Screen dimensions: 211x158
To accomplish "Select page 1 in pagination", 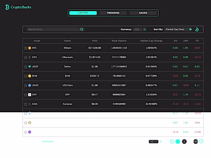I will (x=178, y=142).
